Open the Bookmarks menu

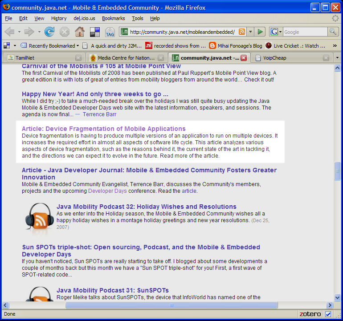113,18
